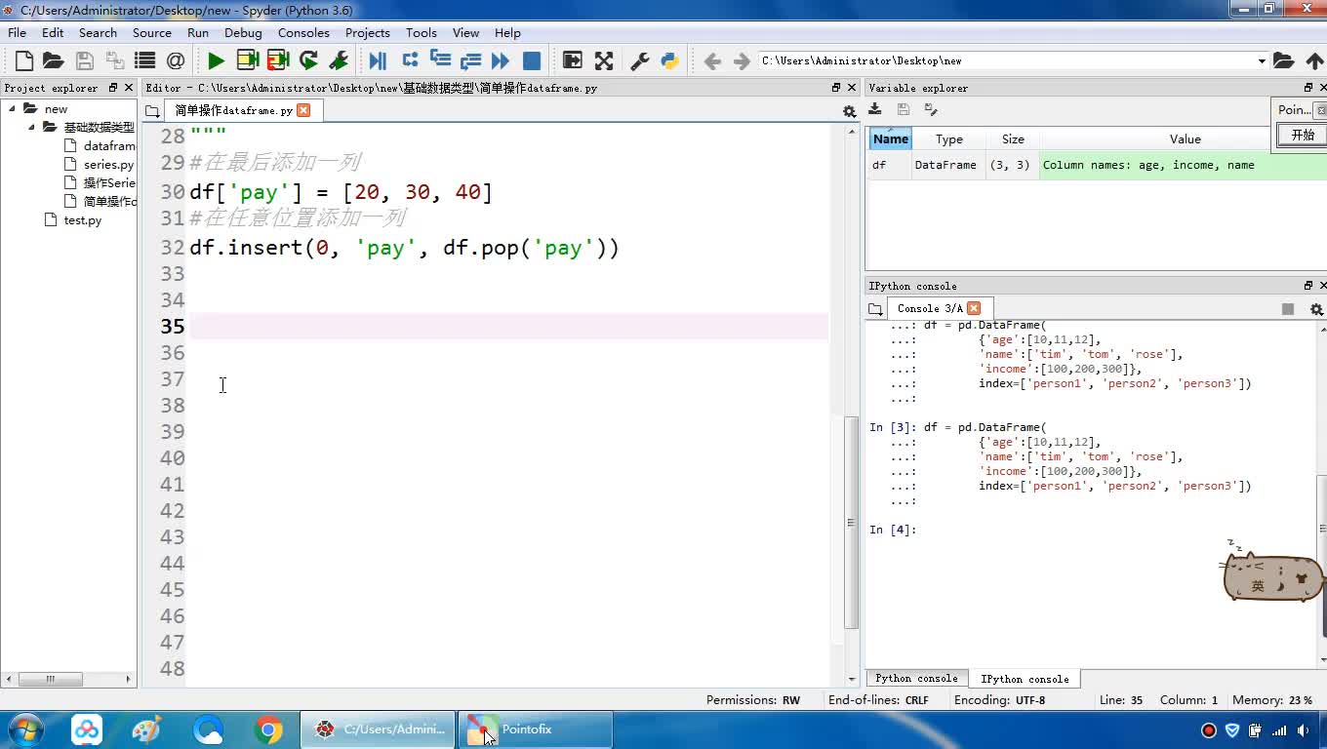Open Preferences via the wrench icon
The width and height of the screenshot is (1327, 749).
click(640, 60)
